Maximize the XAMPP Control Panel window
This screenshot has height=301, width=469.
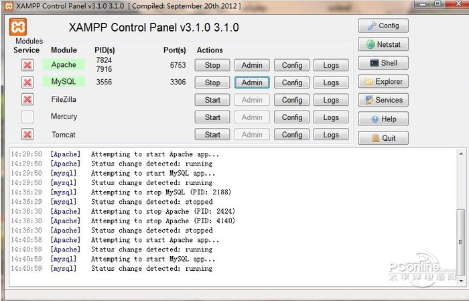(x=438, y=4)
